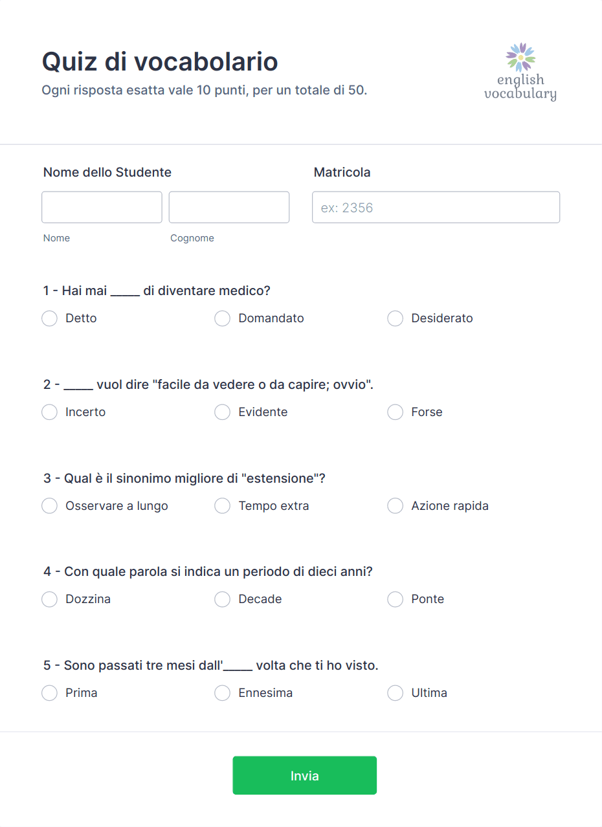
Task: Choose the "Decade" option
Action: pyautogui.click(x=222, y=599)
